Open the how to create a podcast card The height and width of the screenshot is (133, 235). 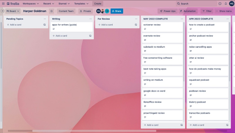click(208, 27)
